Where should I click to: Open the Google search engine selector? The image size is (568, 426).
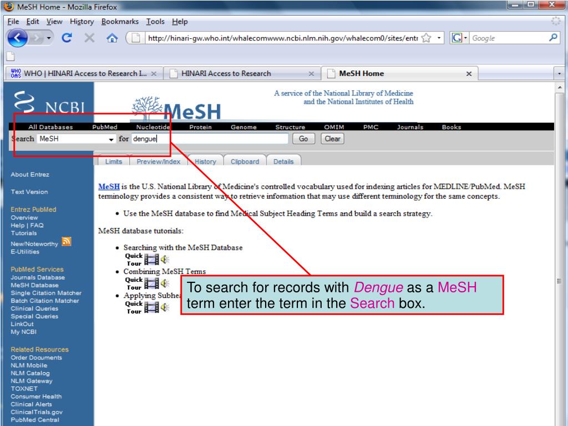tap(459, 38)
